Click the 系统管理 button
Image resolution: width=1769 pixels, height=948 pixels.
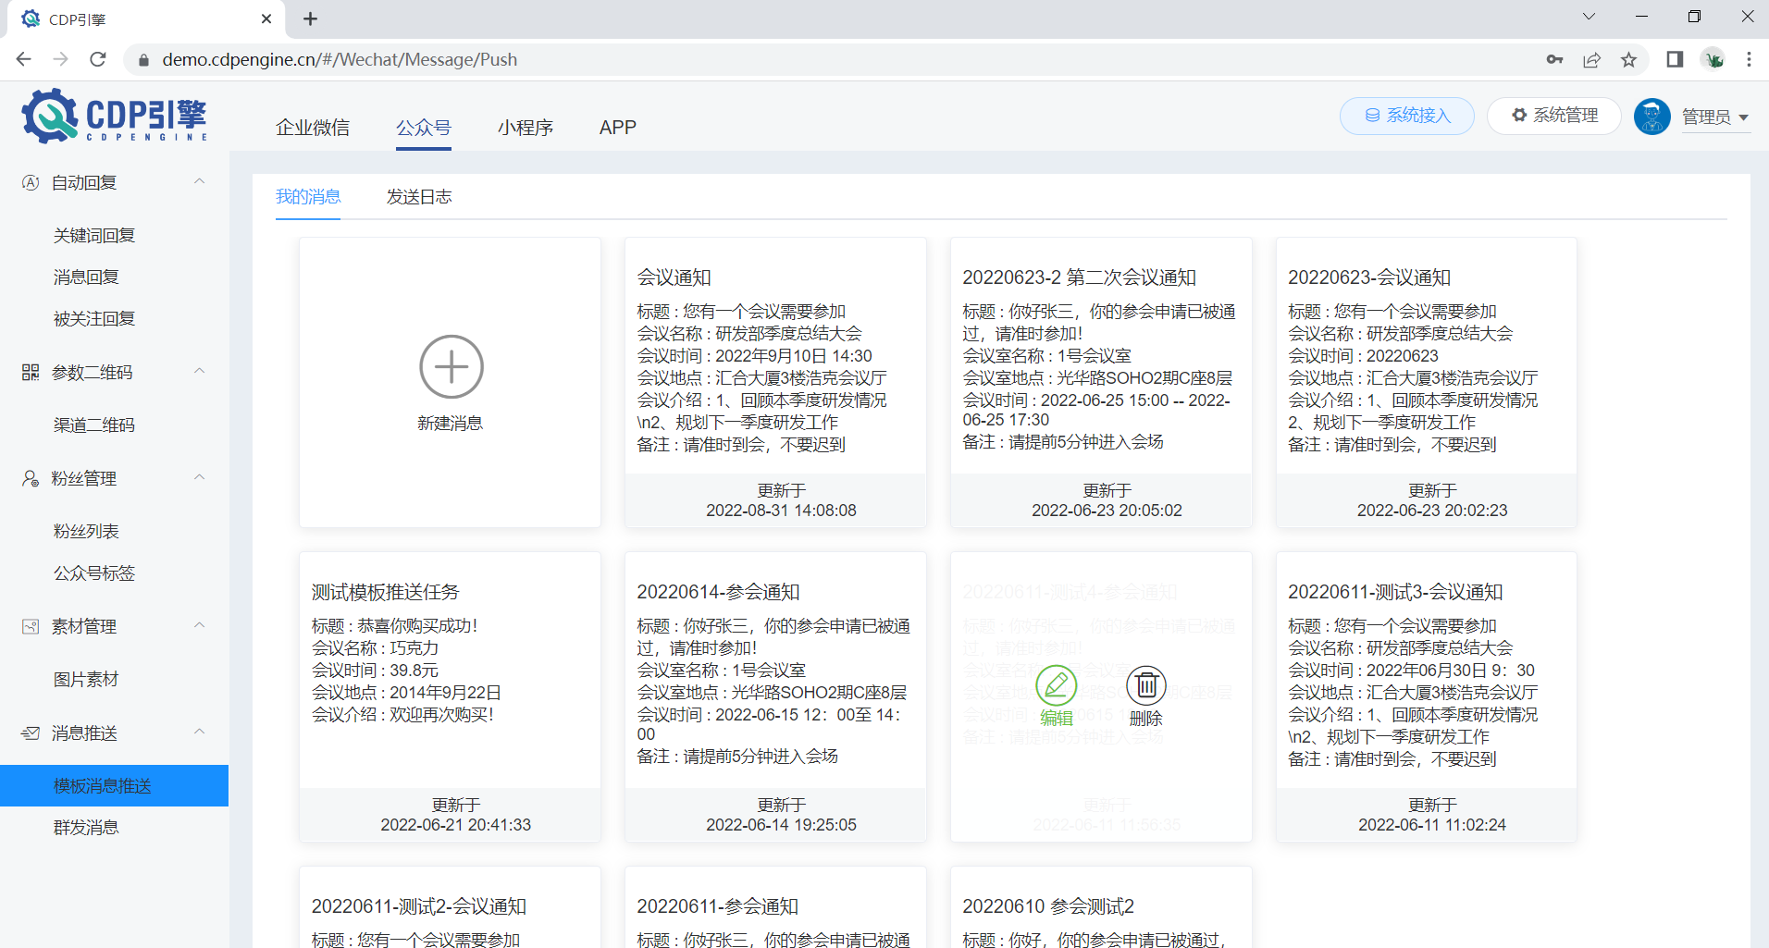click(x=1553, y=116)
